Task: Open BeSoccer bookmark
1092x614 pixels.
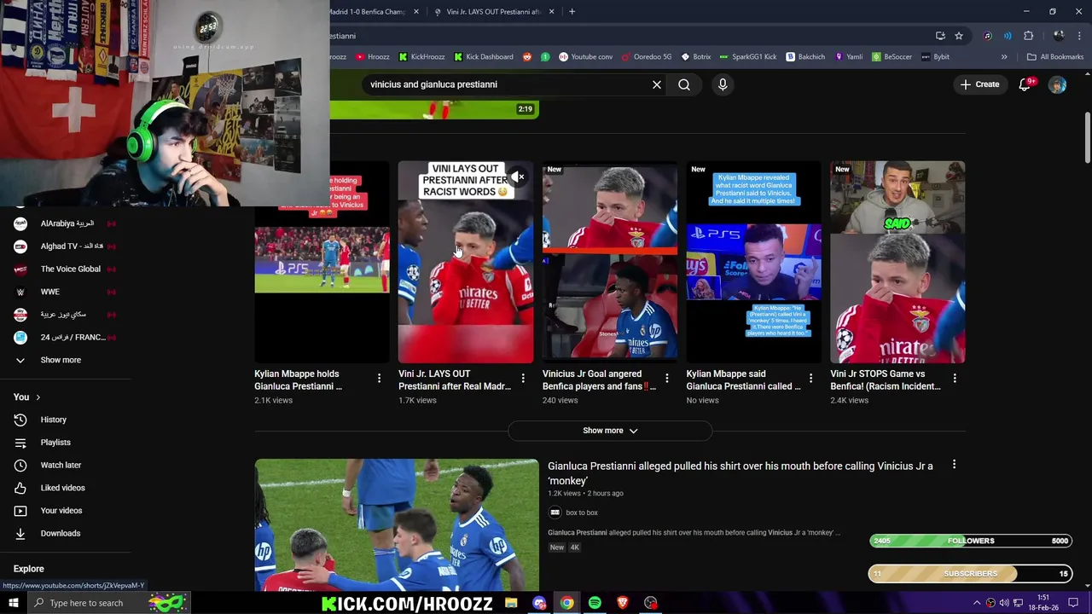Action: tap(892, 57)
